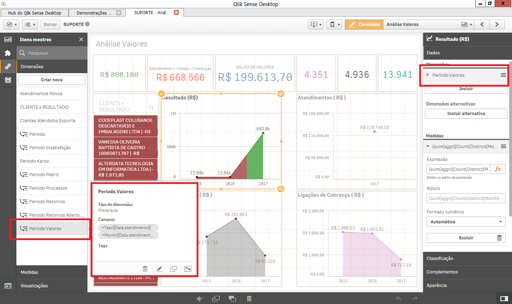The width and height of the screenshot is (512, 304).
Task: Click the delete trash icon in bottom toolbar
Action: (249, 299)
